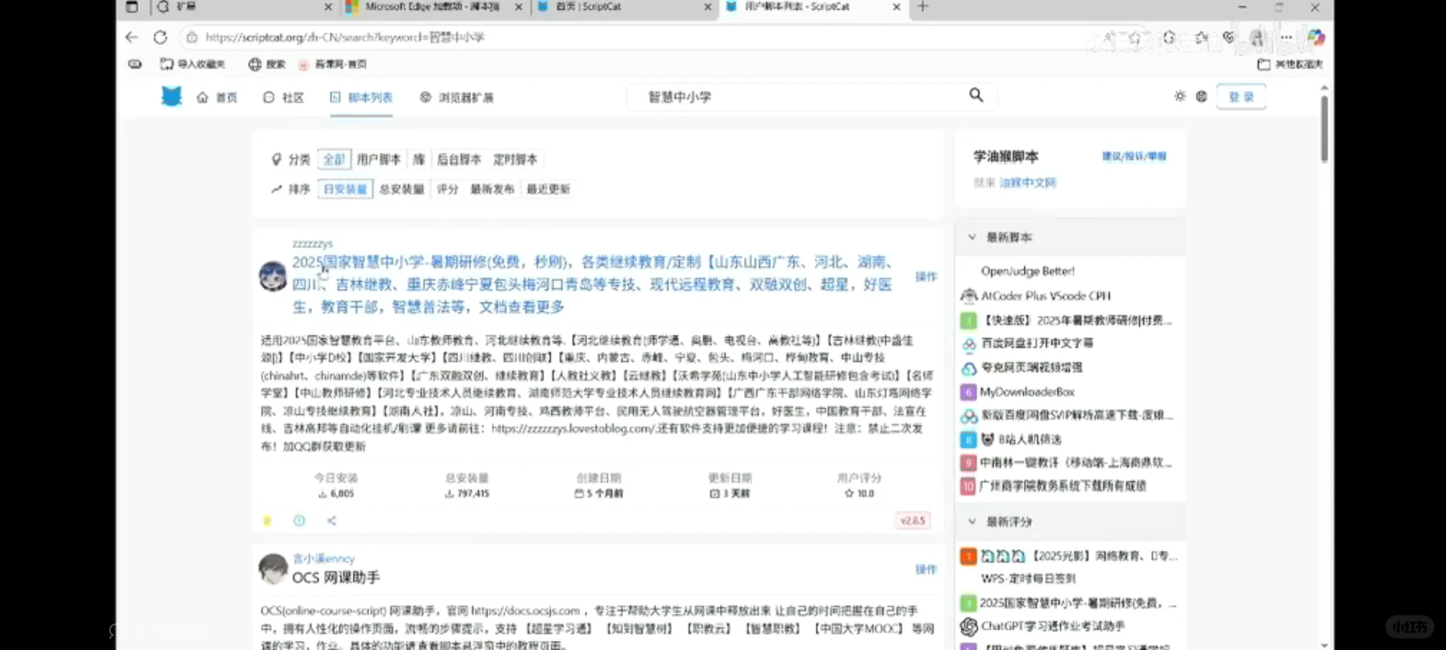Viewport: 1446px width, 650px height.
Task: Click the 登录 button
Action: pyautogui.click(x=1241, y=96)
